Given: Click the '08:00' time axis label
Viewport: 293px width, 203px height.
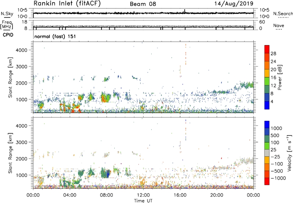Looking at the screenshot, I should coord(107,195).
